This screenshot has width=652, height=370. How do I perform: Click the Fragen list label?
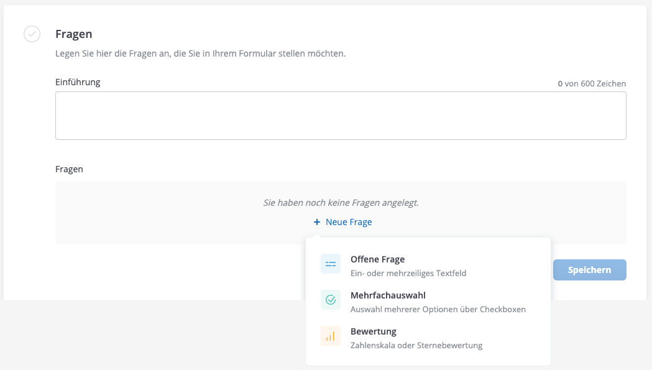[69, 169]
